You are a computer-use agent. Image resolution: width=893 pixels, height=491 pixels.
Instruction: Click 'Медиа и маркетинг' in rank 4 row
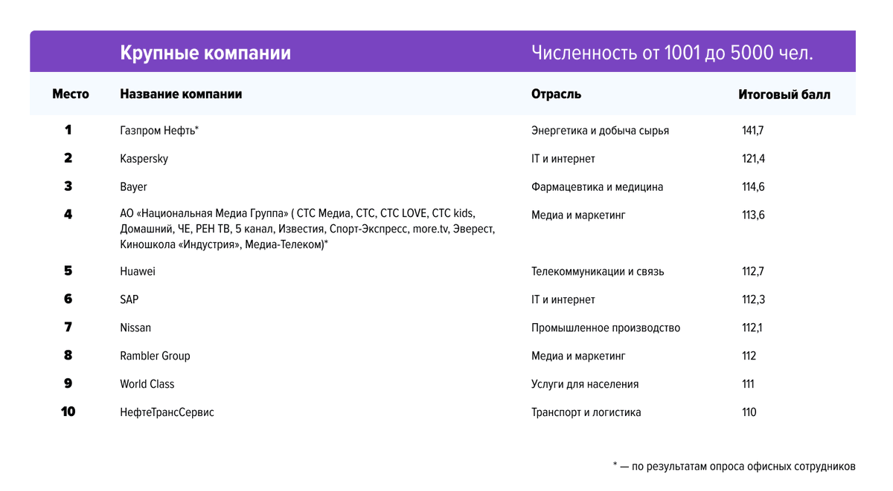point(578,215)
